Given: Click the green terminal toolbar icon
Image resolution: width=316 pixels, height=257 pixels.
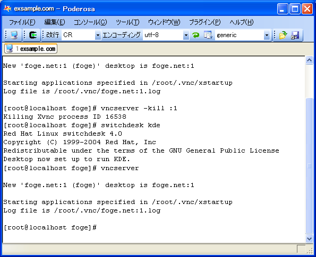Looking at the screenshot, I should pos(32,35).
